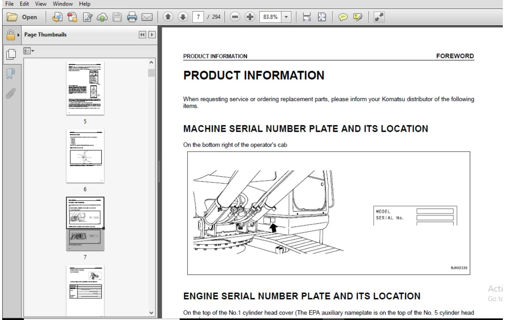Click 'MODEL' label in the plate diagram
Screen dimensions: 505x320
383,211
